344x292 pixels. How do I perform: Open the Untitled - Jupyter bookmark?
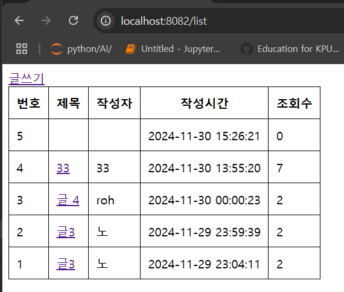pos(173,49)
